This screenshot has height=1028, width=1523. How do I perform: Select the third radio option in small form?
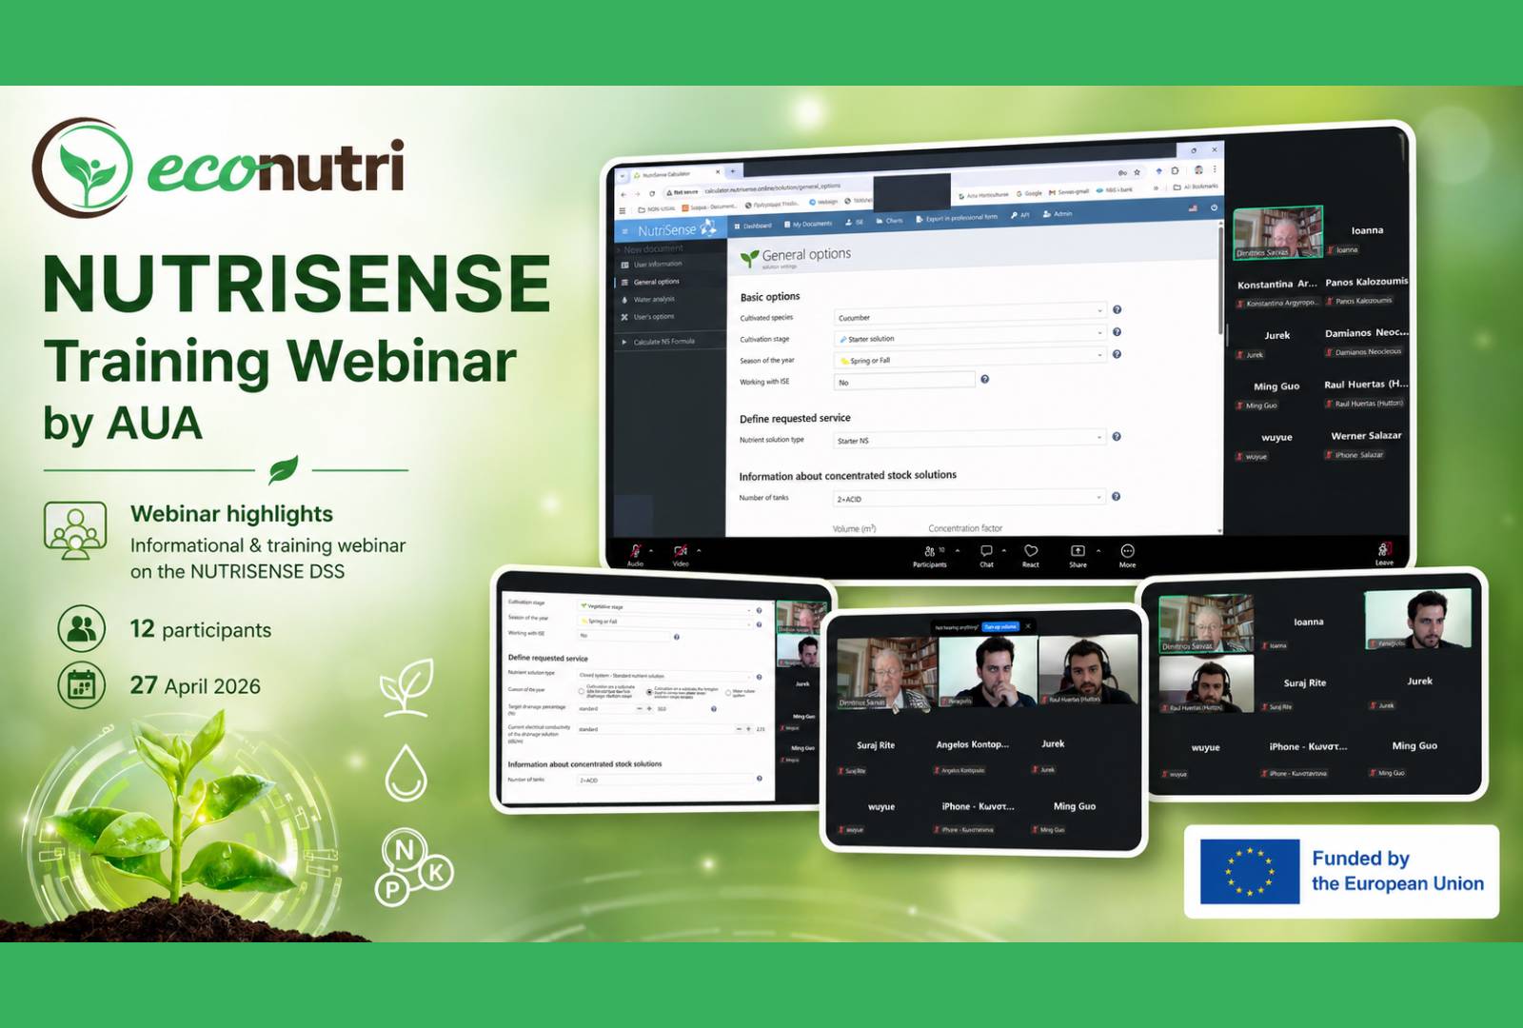tap(728, 693)
